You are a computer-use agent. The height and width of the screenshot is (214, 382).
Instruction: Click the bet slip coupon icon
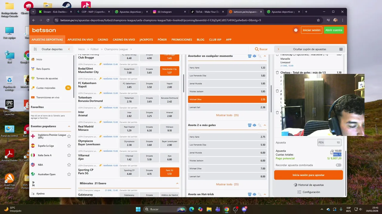coord(341,49)
